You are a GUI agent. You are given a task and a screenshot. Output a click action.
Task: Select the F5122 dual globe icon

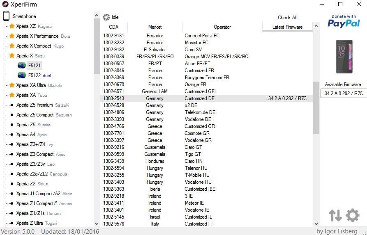coord(22,75)
